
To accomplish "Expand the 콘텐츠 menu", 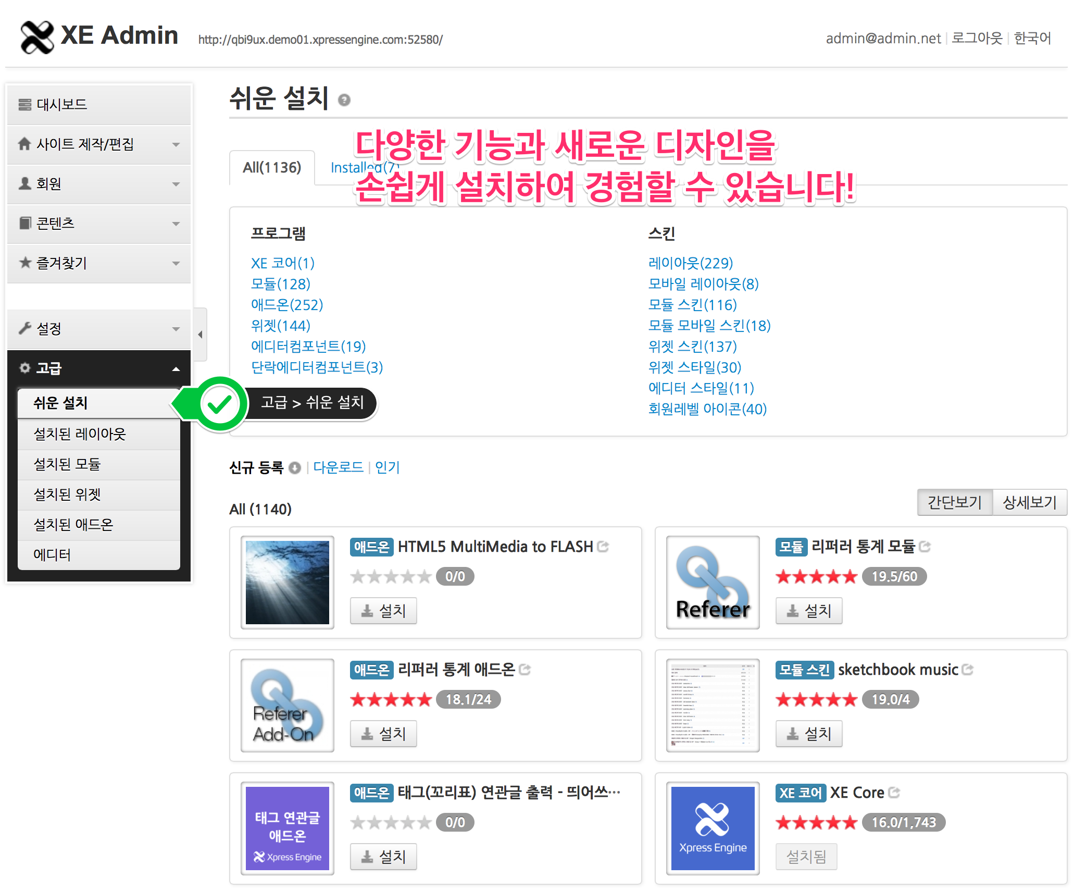I will (176, 224).
